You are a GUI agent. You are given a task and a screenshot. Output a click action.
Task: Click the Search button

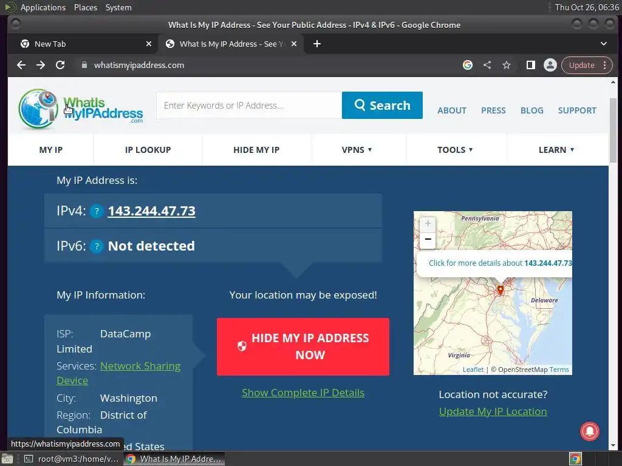382,106
